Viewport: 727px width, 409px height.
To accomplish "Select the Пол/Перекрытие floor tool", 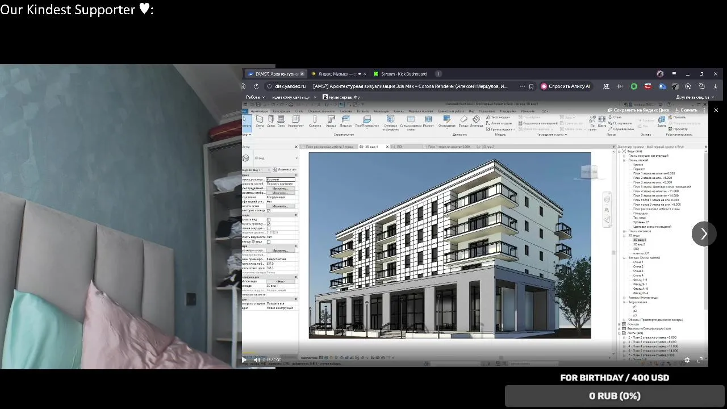I will 367,121.
